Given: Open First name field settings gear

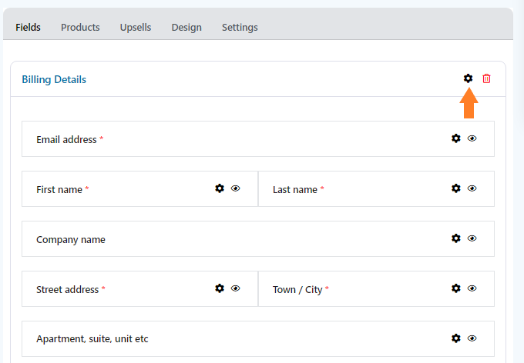Looking at the screenshot, I should (x=219, y=188).
